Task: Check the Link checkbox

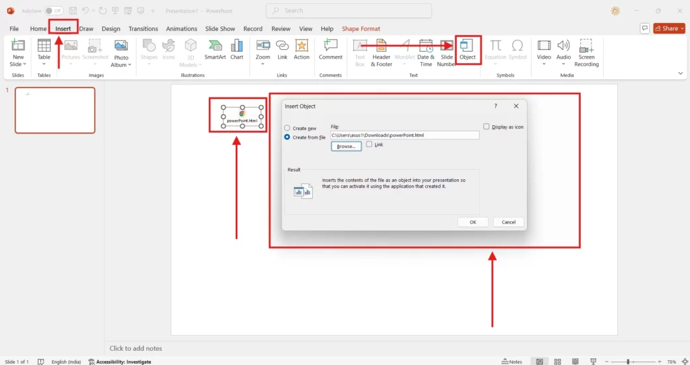Action: pos(369,144)
